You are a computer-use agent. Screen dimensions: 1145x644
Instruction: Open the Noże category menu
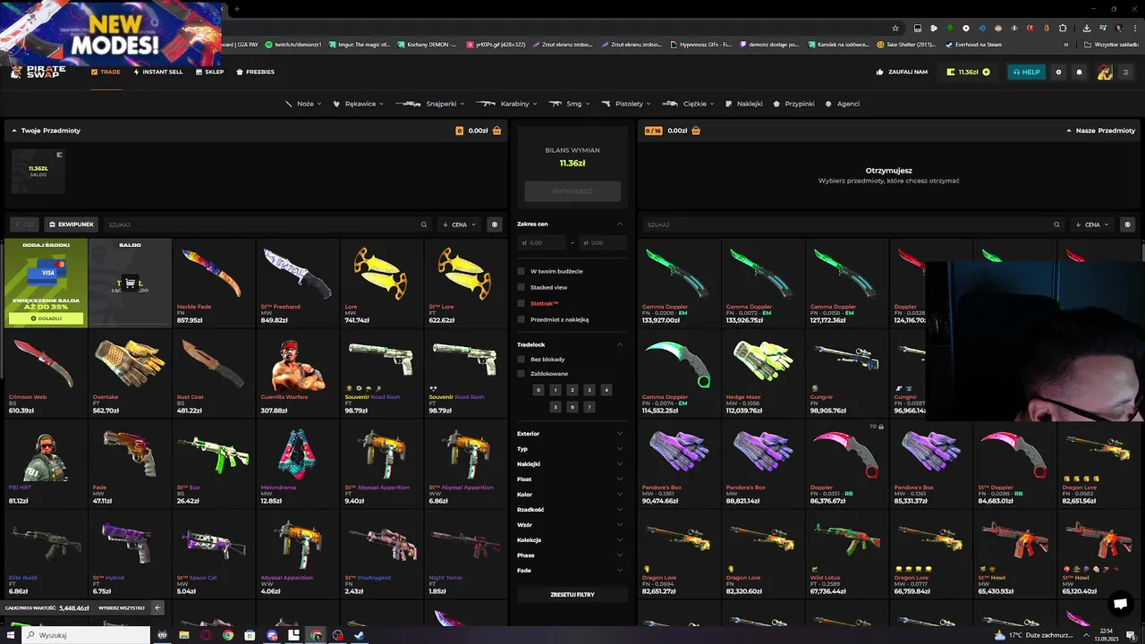click(302, 104)
